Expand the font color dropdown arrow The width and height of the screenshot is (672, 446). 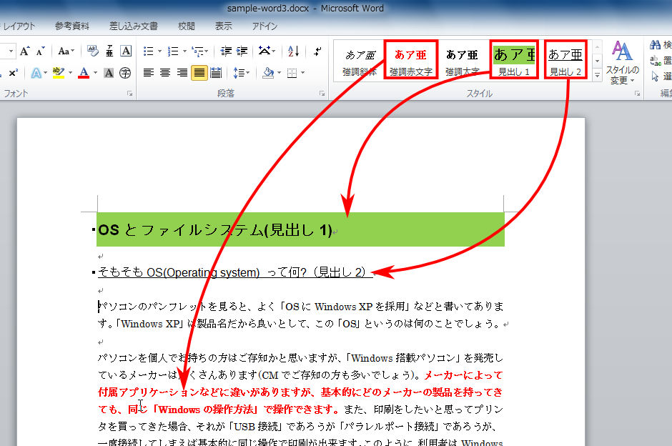point(95,73)
